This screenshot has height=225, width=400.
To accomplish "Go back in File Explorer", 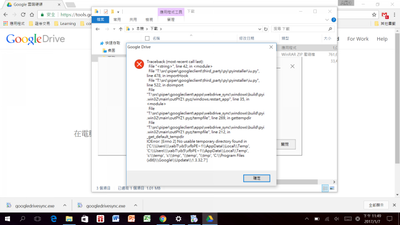I will pos(98,29).
